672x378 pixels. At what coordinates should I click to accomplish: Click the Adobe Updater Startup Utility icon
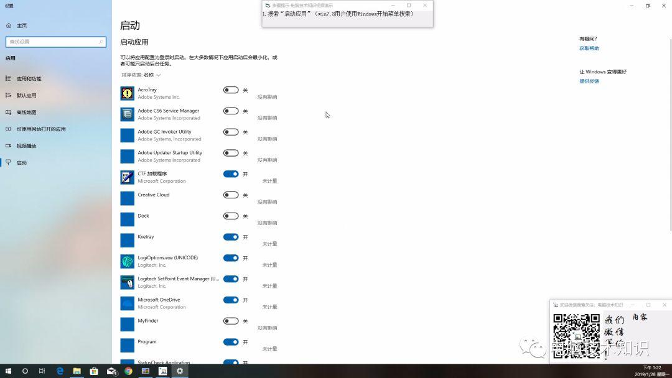click(128, 156)
